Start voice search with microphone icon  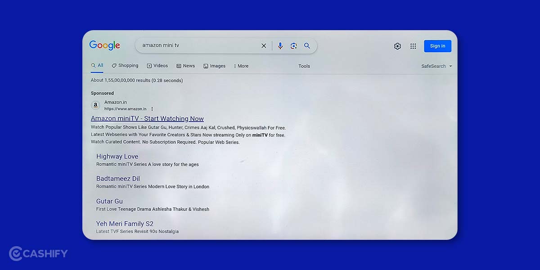click(x=280, y=46)
